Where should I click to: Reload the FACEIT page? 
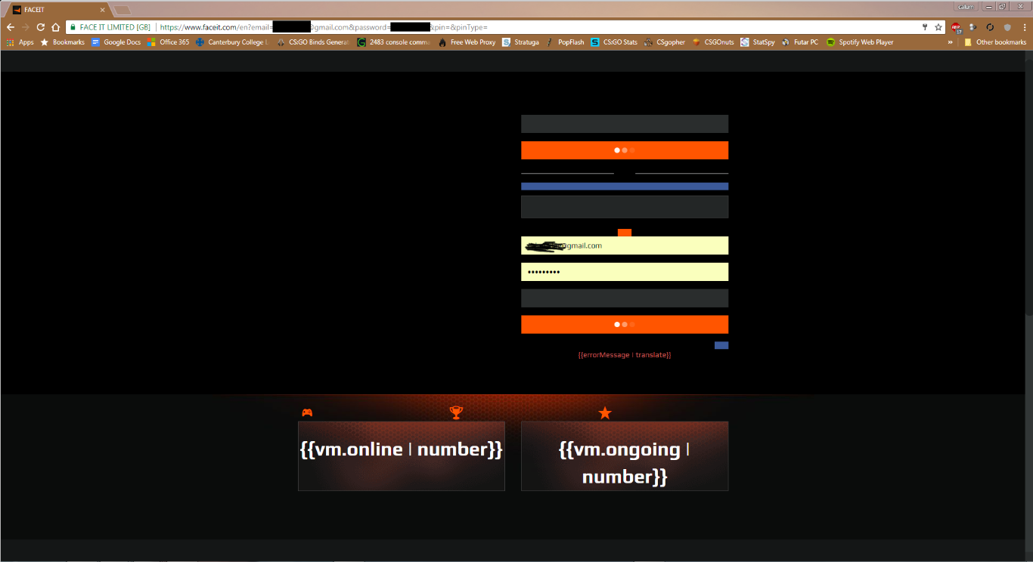pyautogui.click(x=40, y=26)
